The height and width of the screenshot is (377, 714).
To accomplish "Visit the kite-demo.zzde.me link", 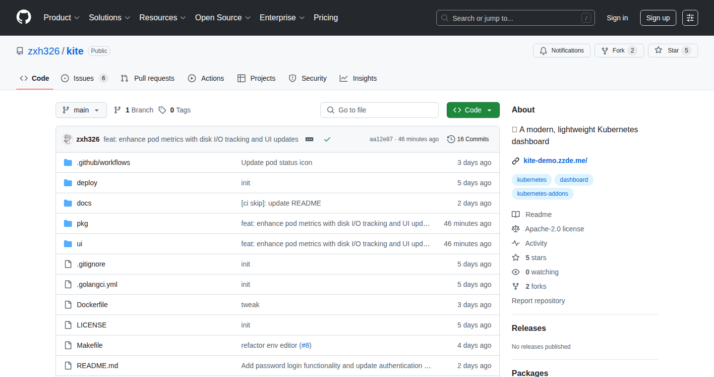I will point(555,161).
